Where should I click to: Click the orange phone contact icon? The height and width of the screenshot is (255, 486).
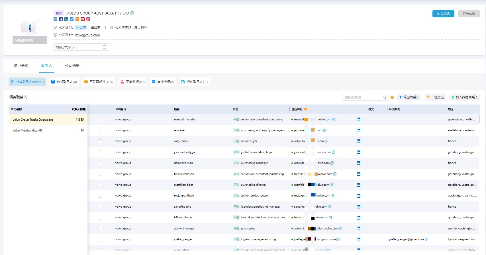[x=77, y=19]
